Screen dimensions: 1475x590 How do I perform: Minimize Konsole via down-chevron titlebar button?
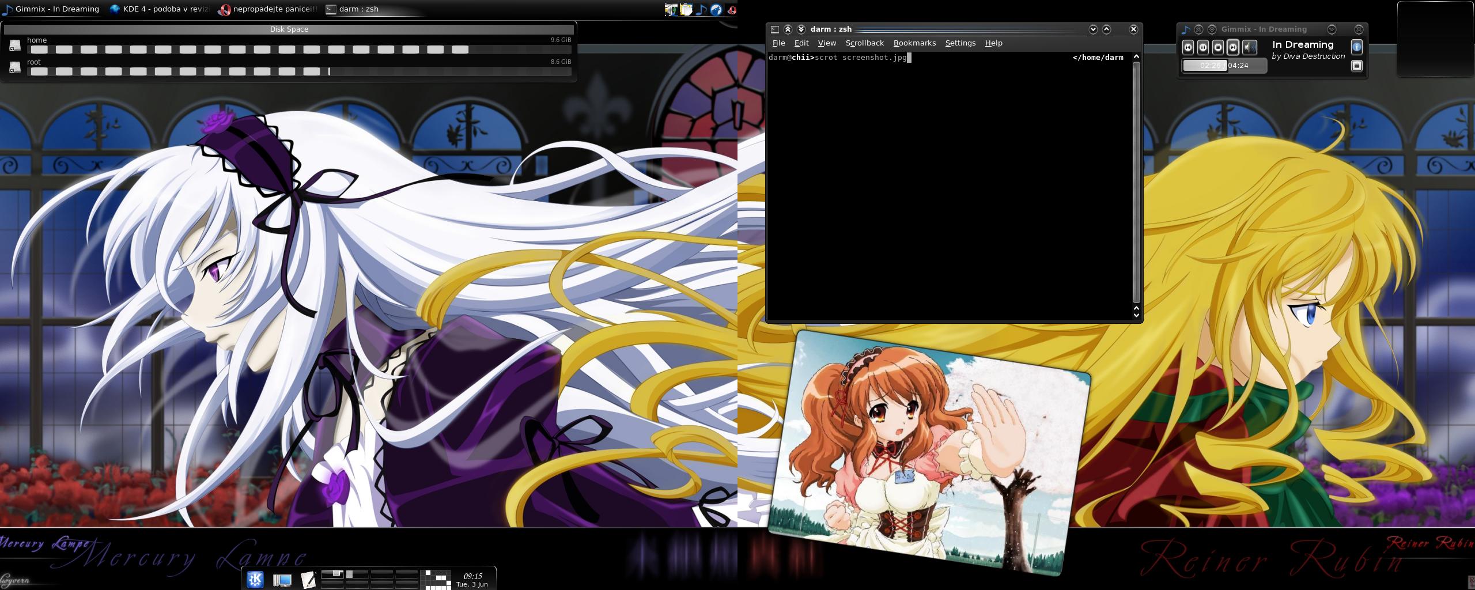(1093, 29)
